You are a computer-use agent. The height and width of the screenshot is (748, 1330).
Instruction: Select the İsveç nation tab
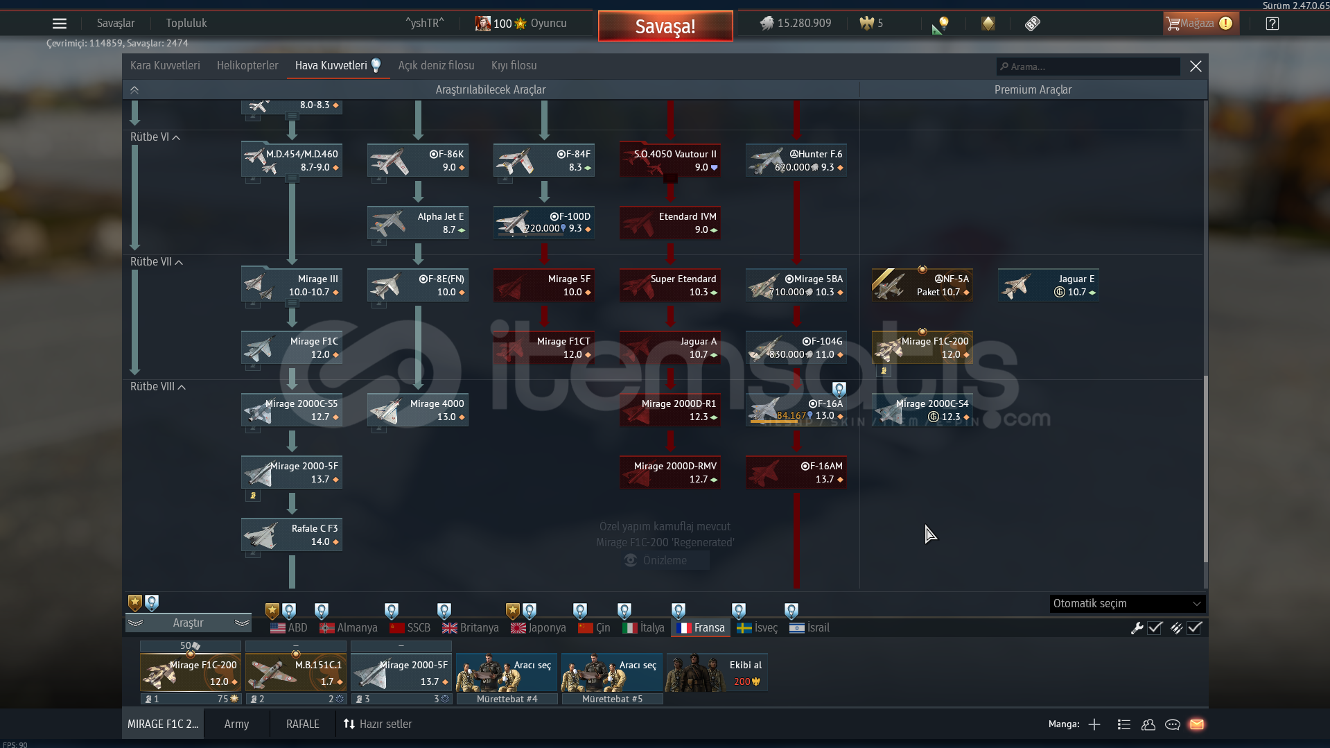point(758,627)
